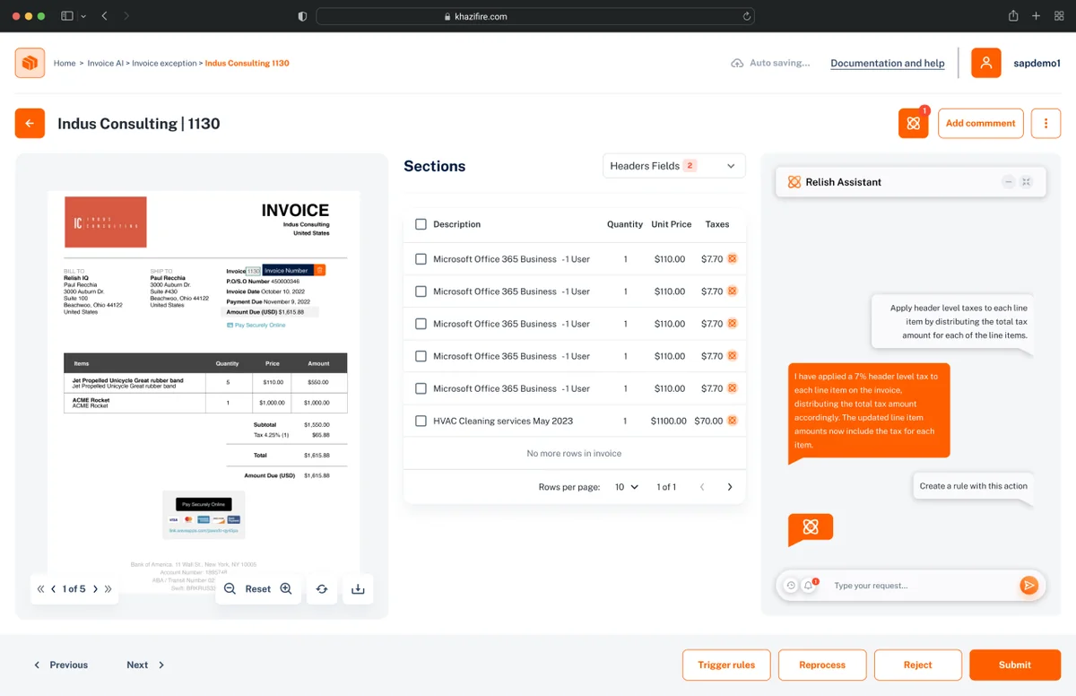Delete the Invoice Number field tag

320,270
